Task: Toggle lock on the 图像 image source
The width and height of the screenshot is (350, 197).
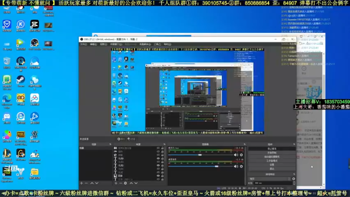Action: [x=162, y=176]
